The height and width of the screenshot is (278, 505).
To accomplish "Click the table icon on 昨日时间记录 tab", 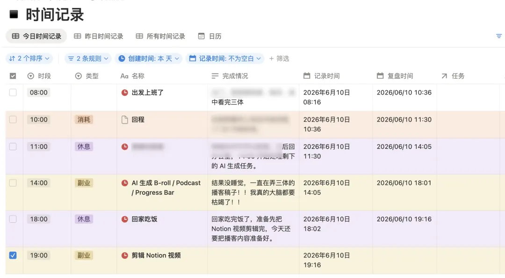I will point(77,36).
